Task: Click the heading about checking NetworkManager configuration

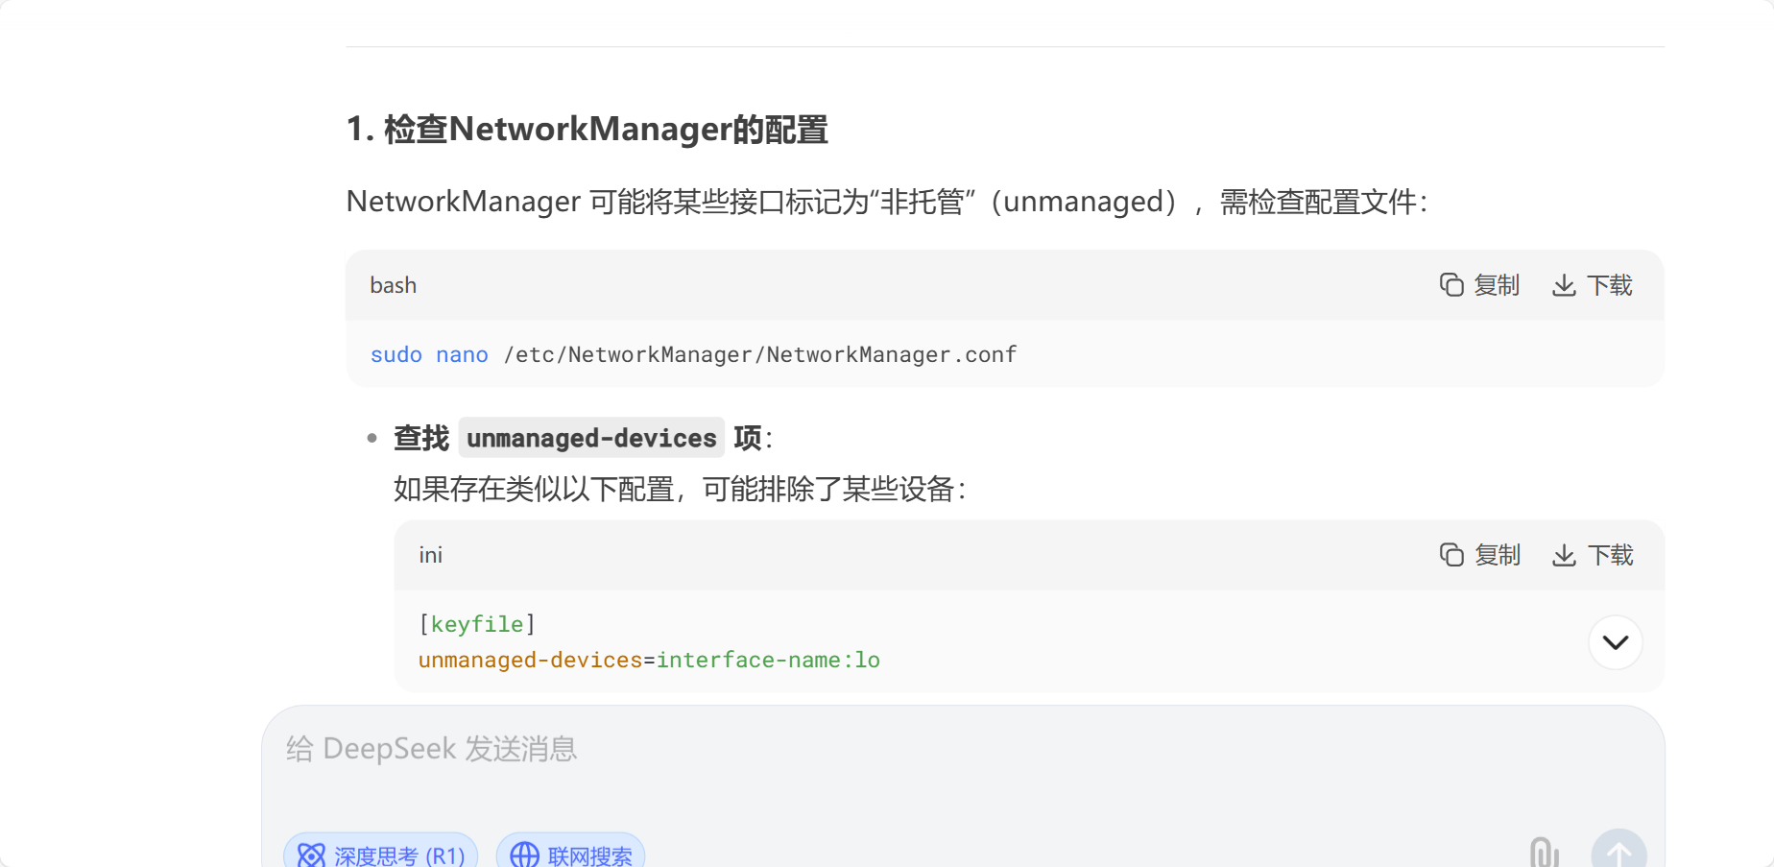Action: (x=587, y=129)
